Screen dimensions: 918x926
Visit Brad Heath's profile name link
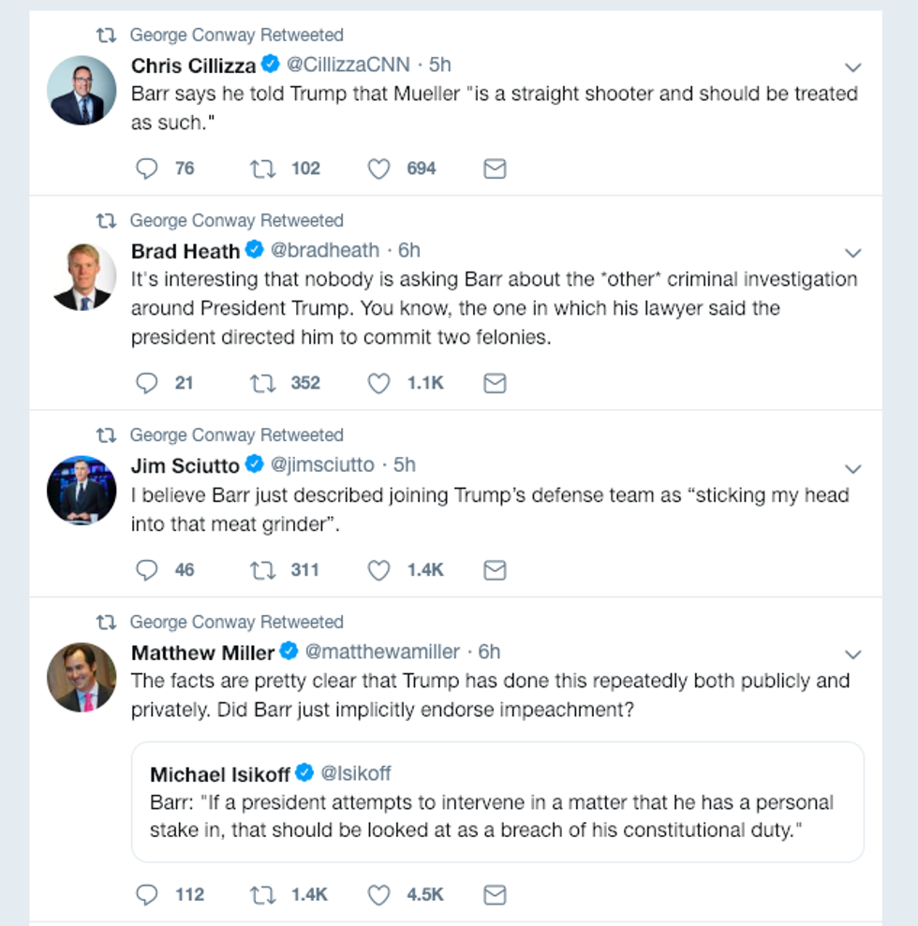click(185, 251)
